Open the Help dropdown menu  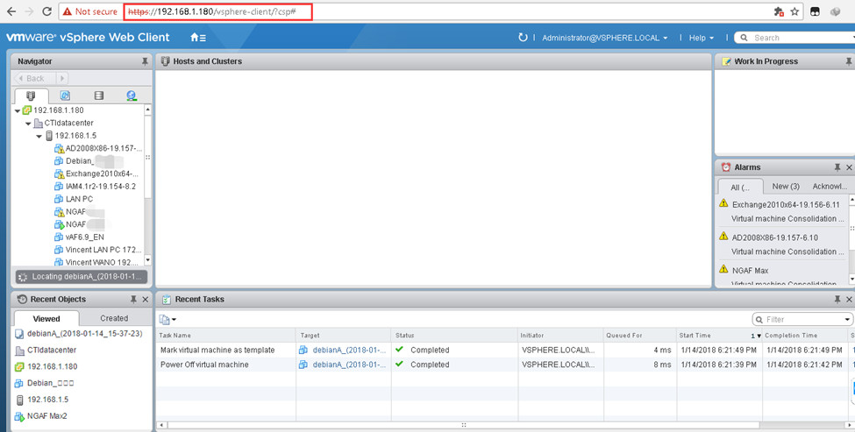point(702,38)
